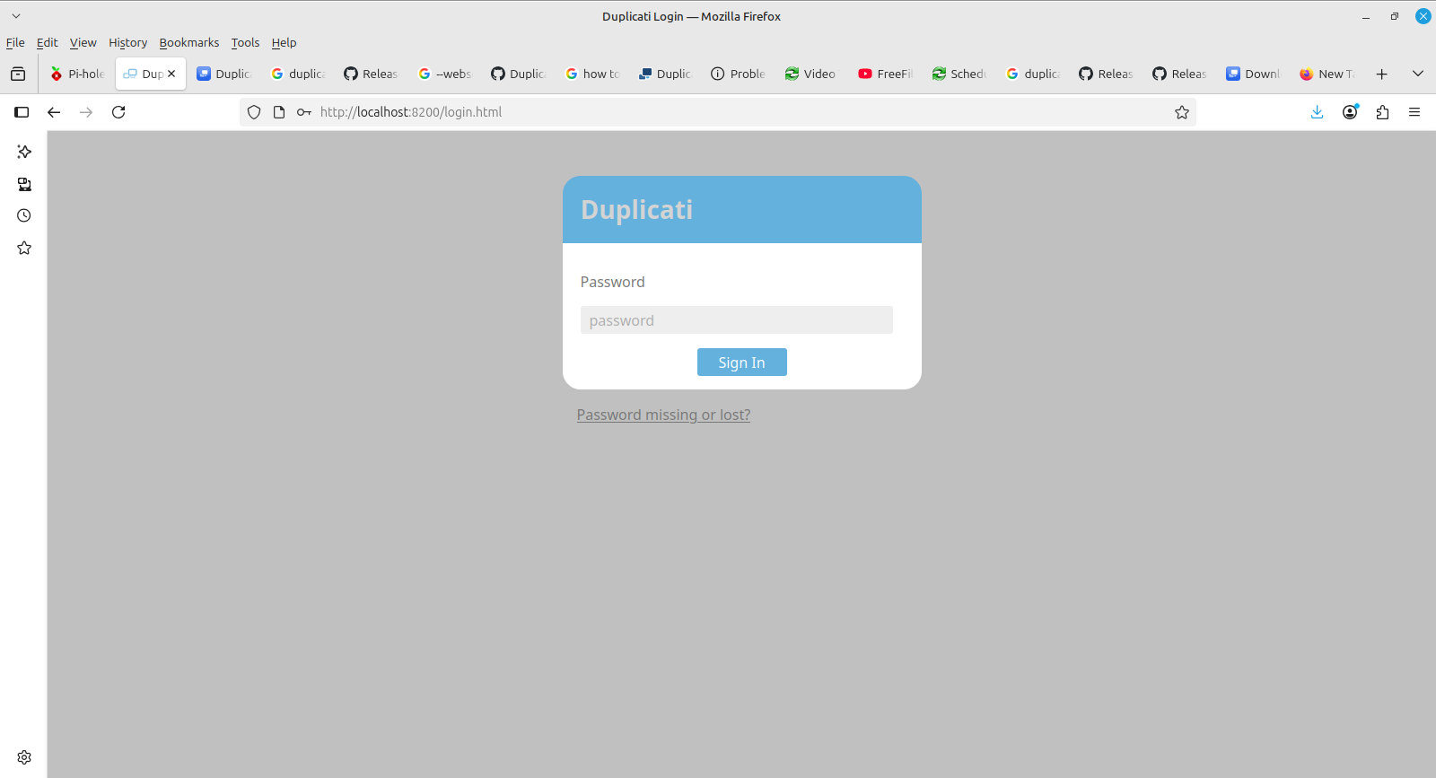The height and width of the screenshot is (778, 1436).
Task: Open Bookmarks star sidebar icon
Action: tap(24, 248)
